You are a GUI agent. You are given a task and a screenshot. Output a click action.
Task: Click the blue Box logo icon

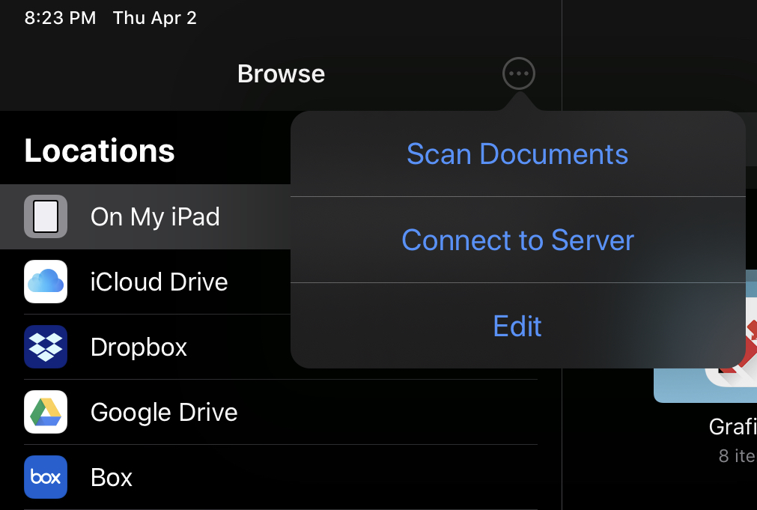pyautogui.click(x=46, y=477)
